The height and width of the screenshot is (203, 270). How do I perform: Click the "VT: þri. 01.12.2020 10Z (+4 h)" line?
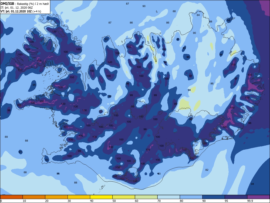pyautogui.click(x=21, y=11)
